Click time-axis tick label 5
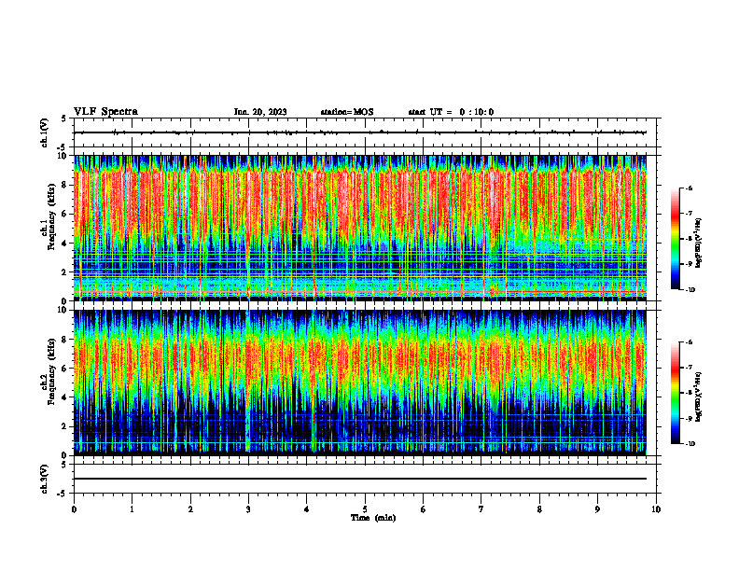The image size is (739, 571). [x=365, y=509]
